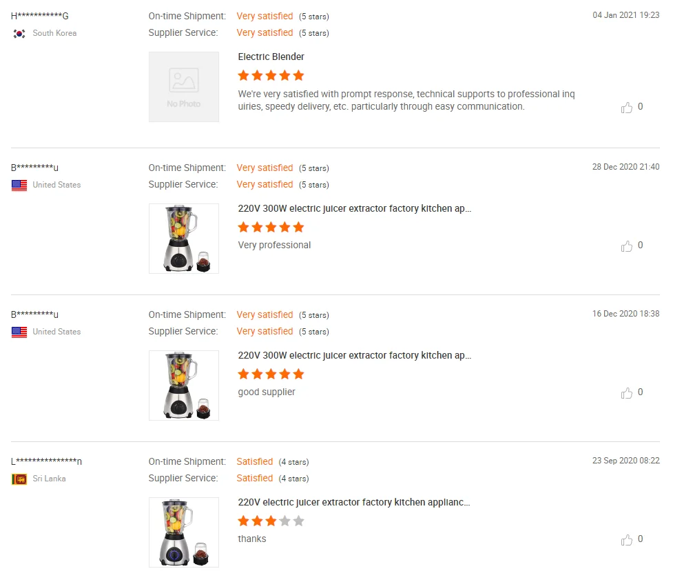Open blender thumbnail in 'Very professional' review

(184, 239)
